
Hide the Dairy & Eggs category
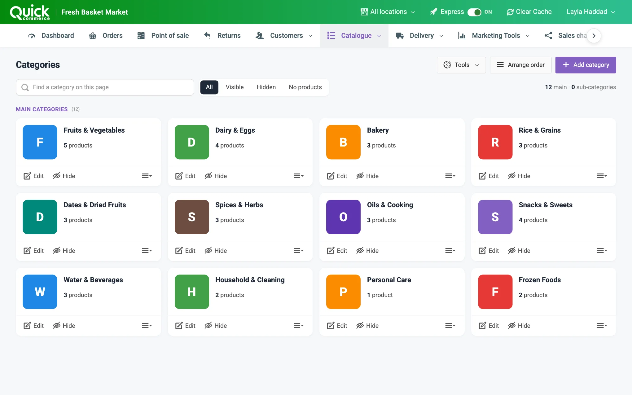[216, 176]
